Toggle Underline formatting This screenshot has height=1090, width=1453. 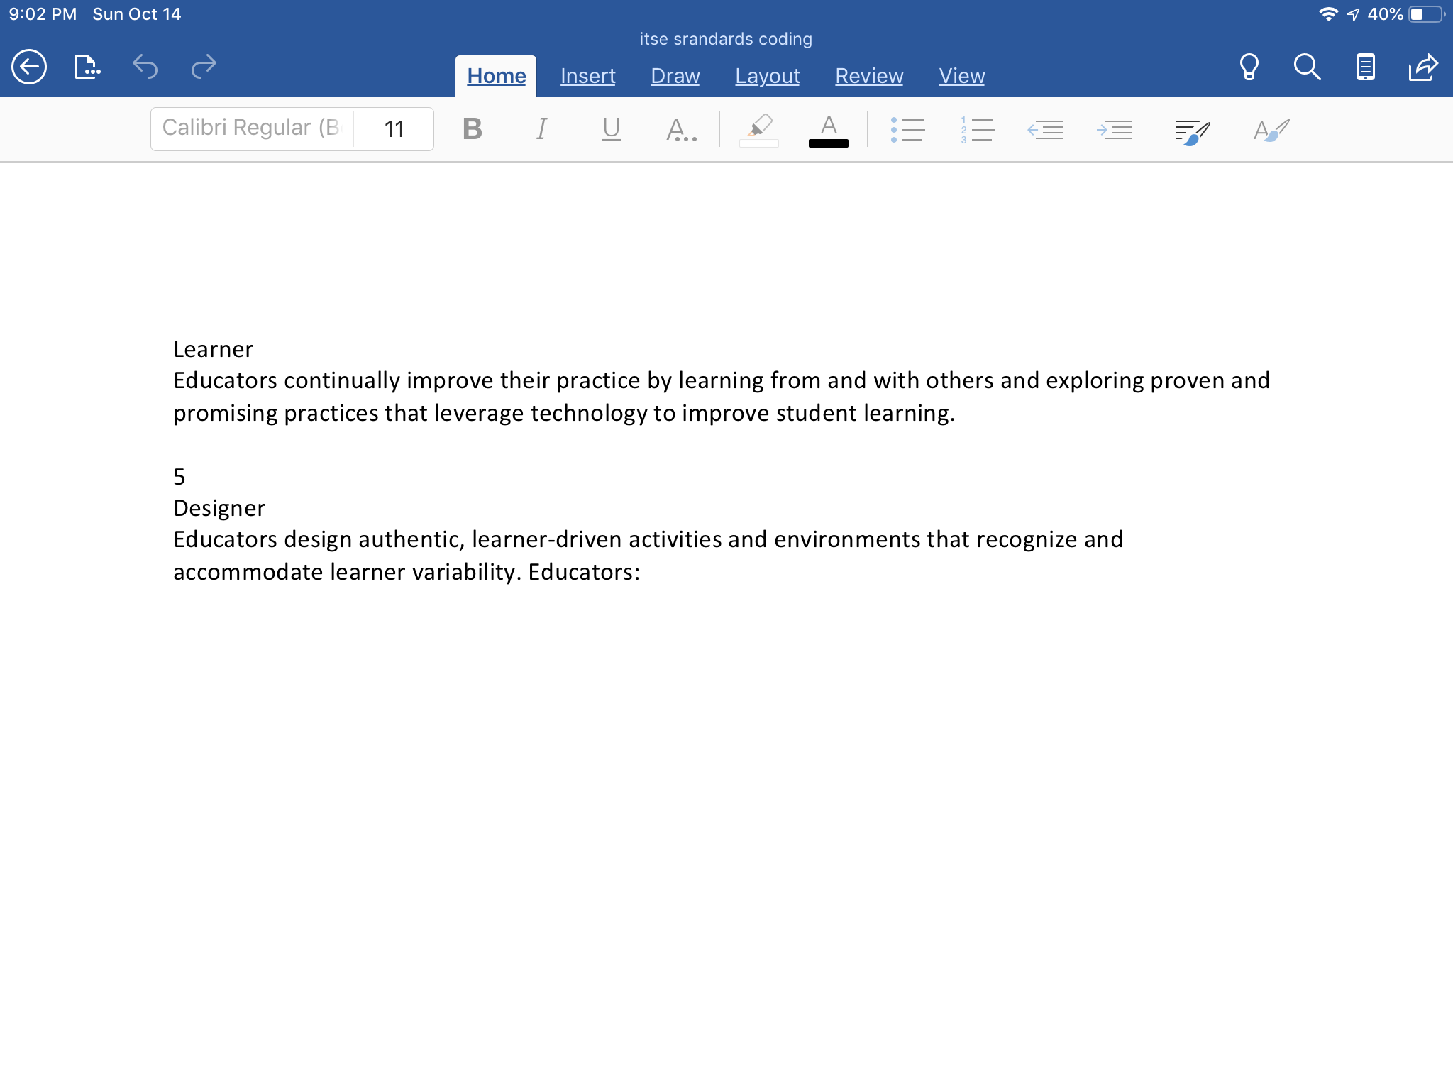tap(611, 129)
